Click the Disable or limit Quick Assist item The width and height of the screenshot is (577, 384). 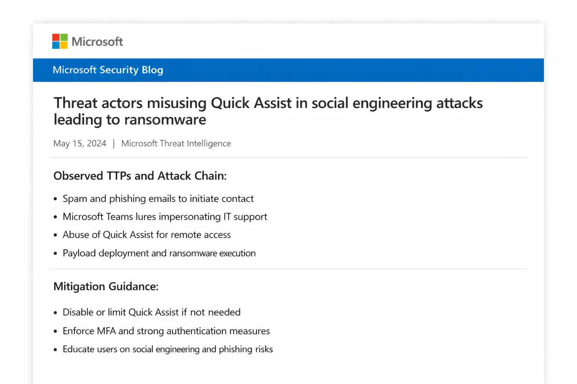tap(151, 312)
